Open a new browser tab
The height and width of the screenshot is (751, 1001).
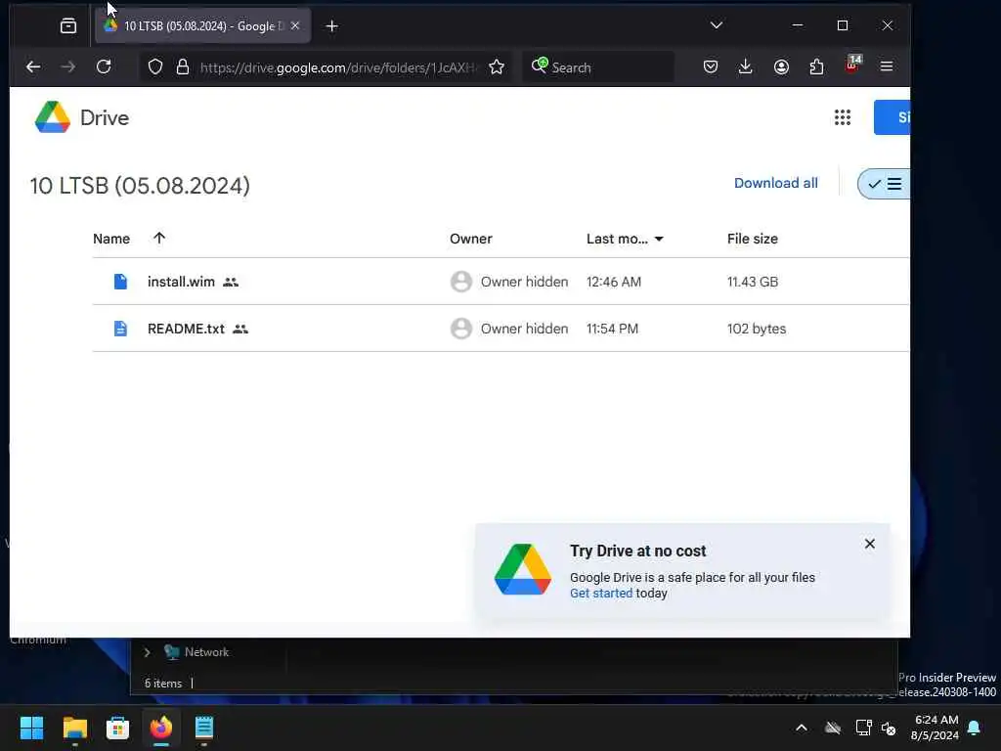pos(331,26)
